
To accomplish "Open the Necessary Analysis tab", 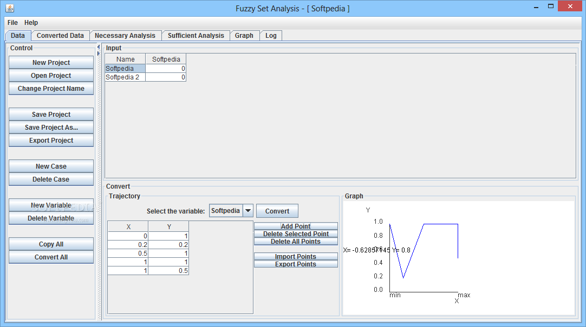I will point(125,36).
